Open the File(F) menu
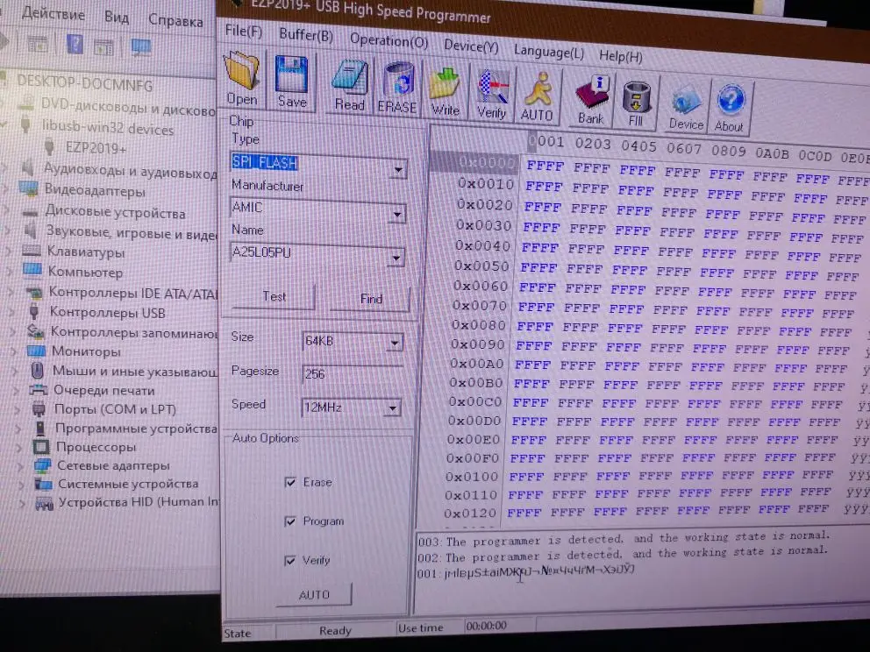Screen dimensions: 870x652 [x=243, y=31]
